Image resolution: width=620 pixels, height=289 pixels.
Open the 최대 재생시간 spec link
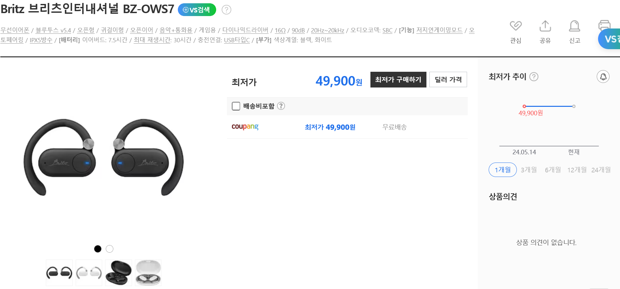152,40
